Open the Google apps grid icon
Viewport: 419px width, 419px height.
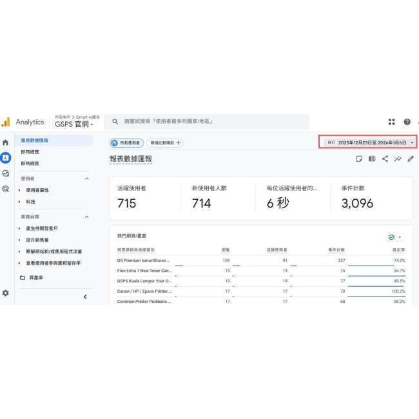391,122
